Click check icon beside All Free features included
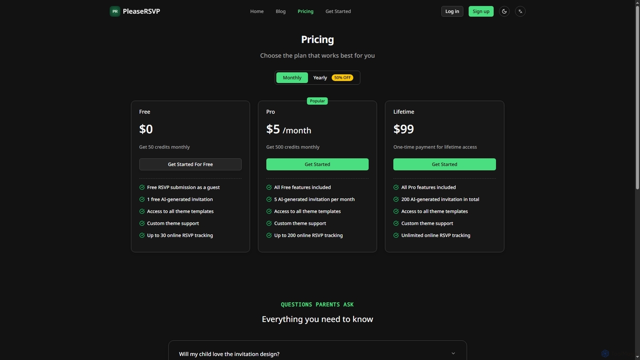Screen dimensions: 640x360 tap(269, 187)
